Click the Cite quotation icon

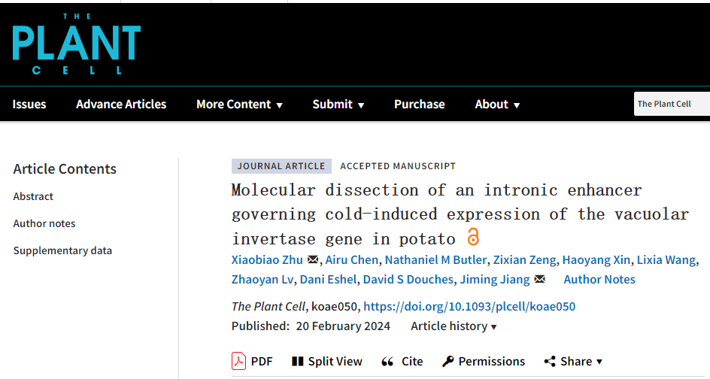[x=388, y=362]
